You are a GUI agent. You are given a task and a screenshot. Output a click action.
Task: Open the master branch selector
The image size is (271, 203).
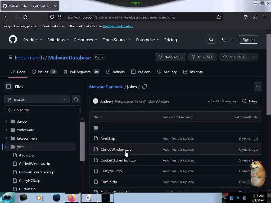click(x=37, y=99)
